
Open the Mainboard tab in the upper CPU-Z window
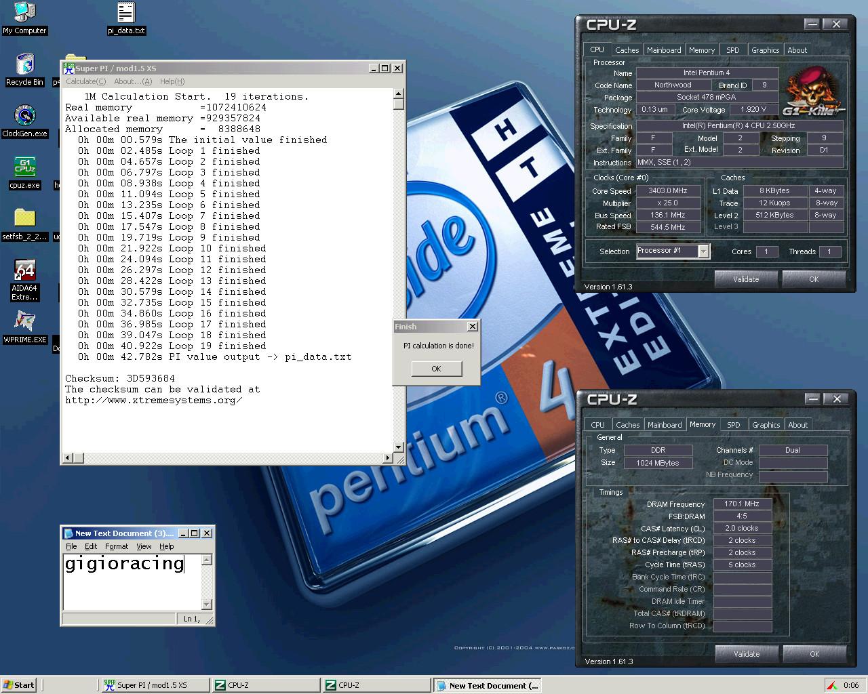point(664,50)
